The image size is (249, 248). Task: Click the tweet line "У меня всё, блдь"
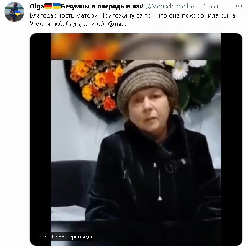(78, 24)
